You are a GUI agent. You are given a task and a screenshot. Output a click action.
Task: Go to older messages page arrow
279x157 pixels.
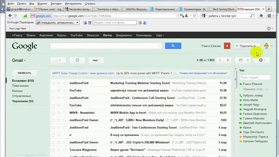228,60
